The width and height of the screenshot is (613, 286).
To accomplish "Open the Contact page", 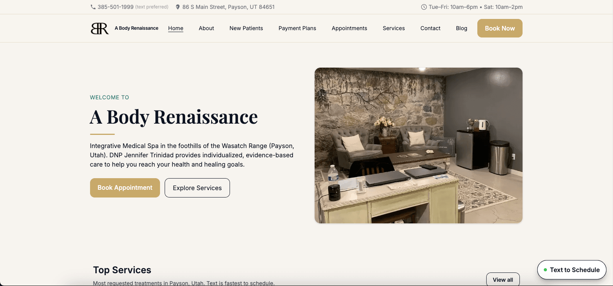I will tap(430, 28).
